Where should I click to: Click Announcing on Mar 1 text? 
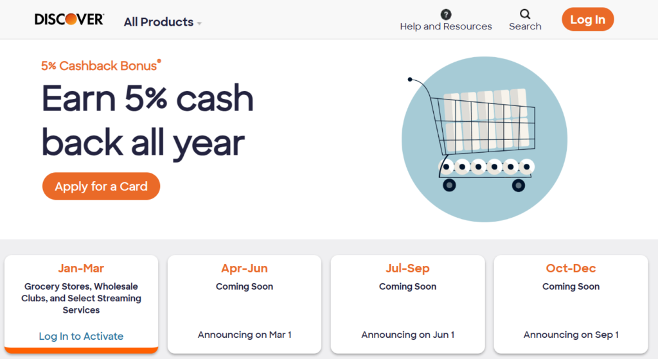pyautogui.click(x=244, y=335)
